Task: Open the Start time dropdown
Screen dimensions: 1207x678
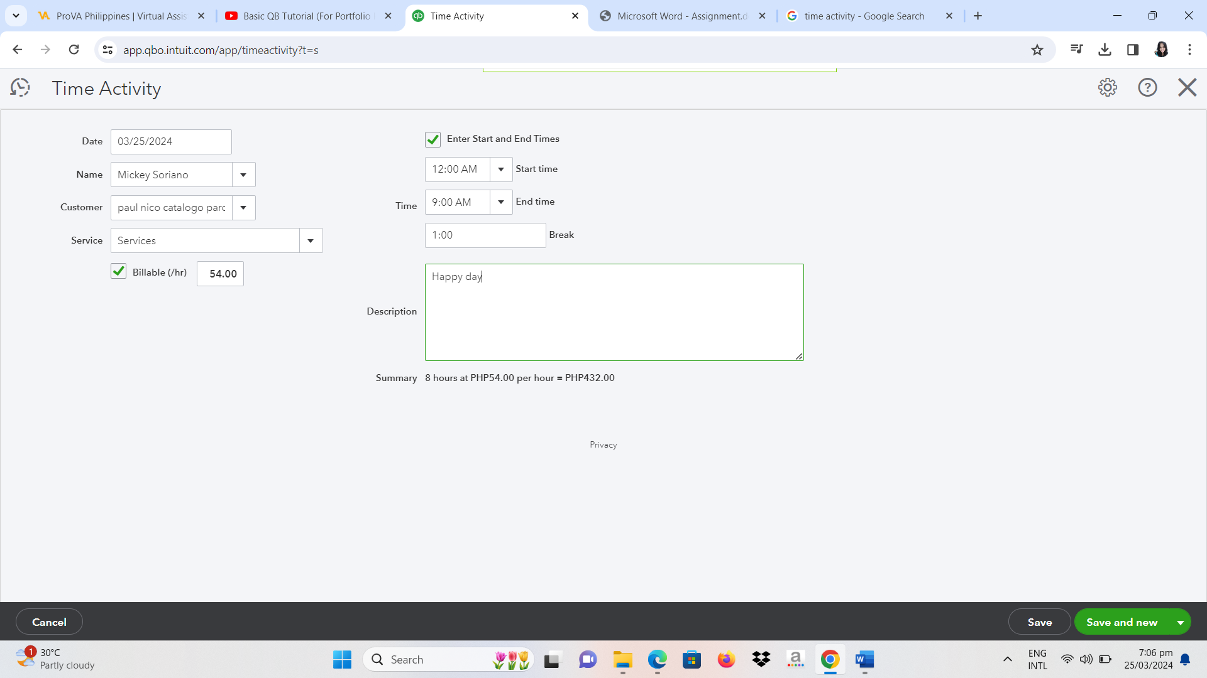Action: coord(501,169)
